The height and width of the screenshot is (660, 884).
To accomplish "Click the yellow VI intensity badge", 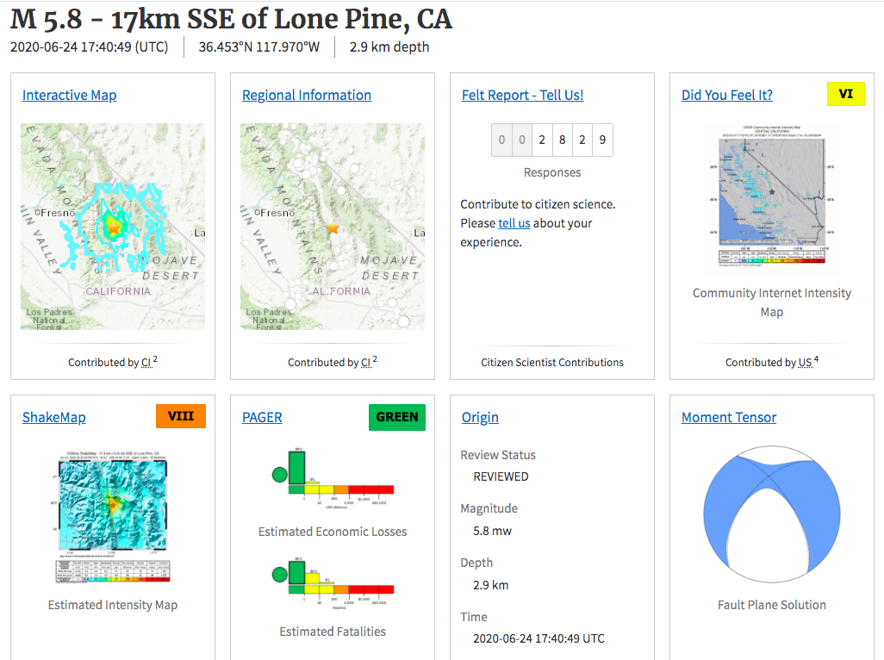I will pos(845,95).
